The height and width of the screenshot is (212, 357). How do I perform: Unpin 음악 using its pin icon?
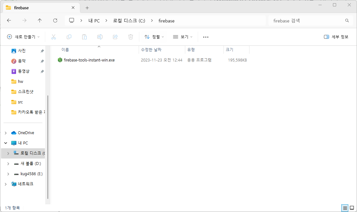pyautogui.click(x=42, y=61)
